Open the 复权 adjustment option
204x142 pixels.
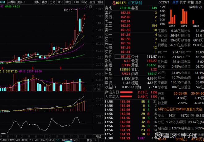click(37, 2)
